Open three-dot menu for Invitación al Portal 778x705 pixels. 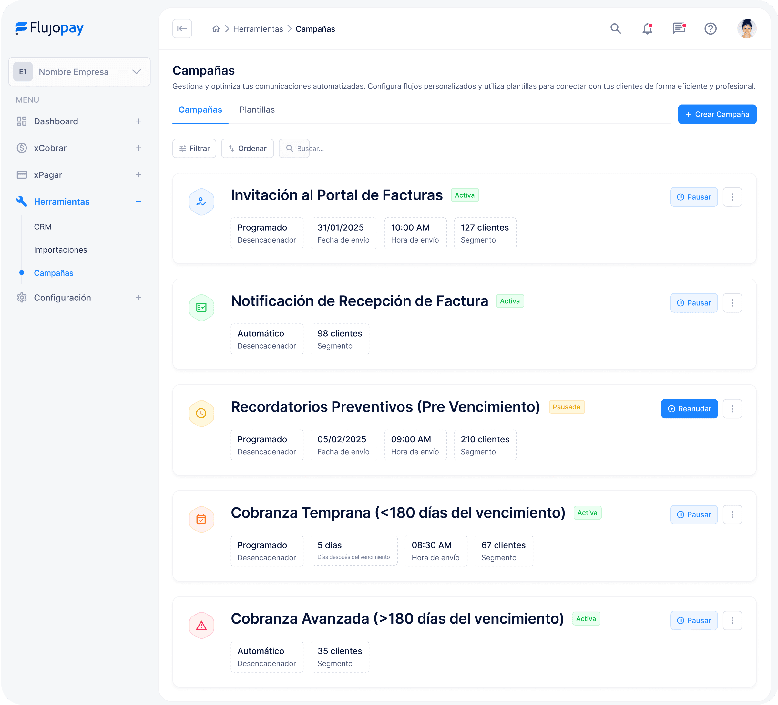click(732, 197)
